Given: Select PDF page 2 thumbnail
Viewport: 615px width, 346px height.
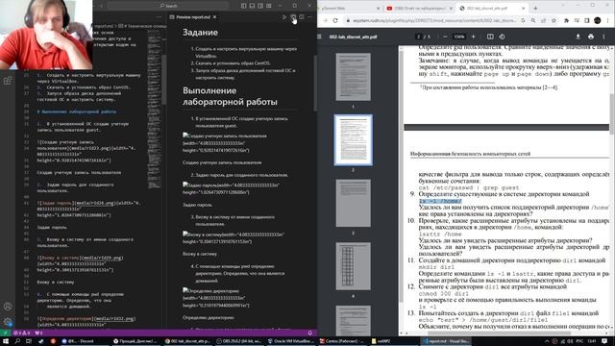Looking at the screenshot, I should click(353, 140).
